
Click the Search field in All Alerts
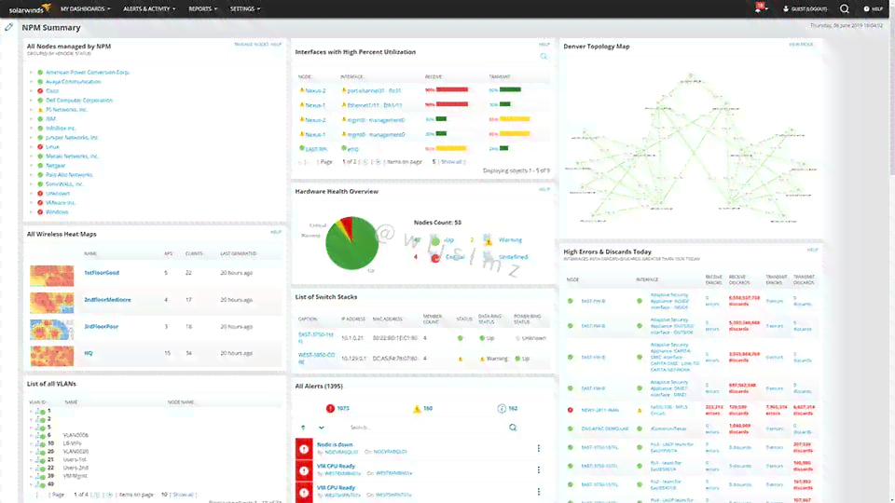425,428
